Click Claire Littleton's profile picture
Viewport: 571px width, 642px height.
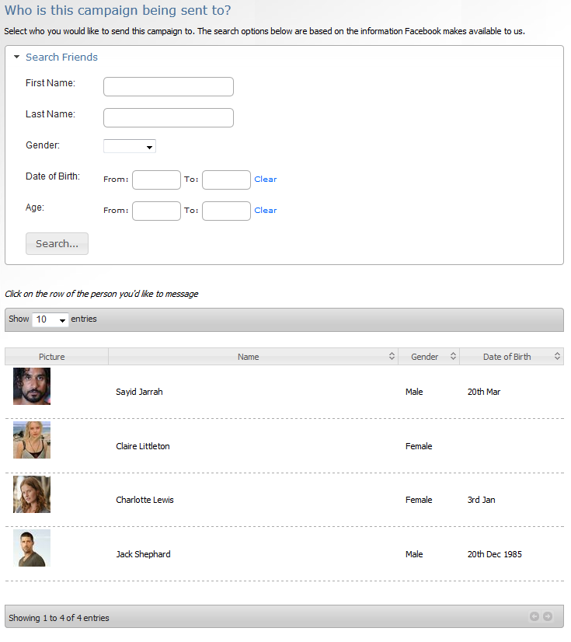point(32,440)
